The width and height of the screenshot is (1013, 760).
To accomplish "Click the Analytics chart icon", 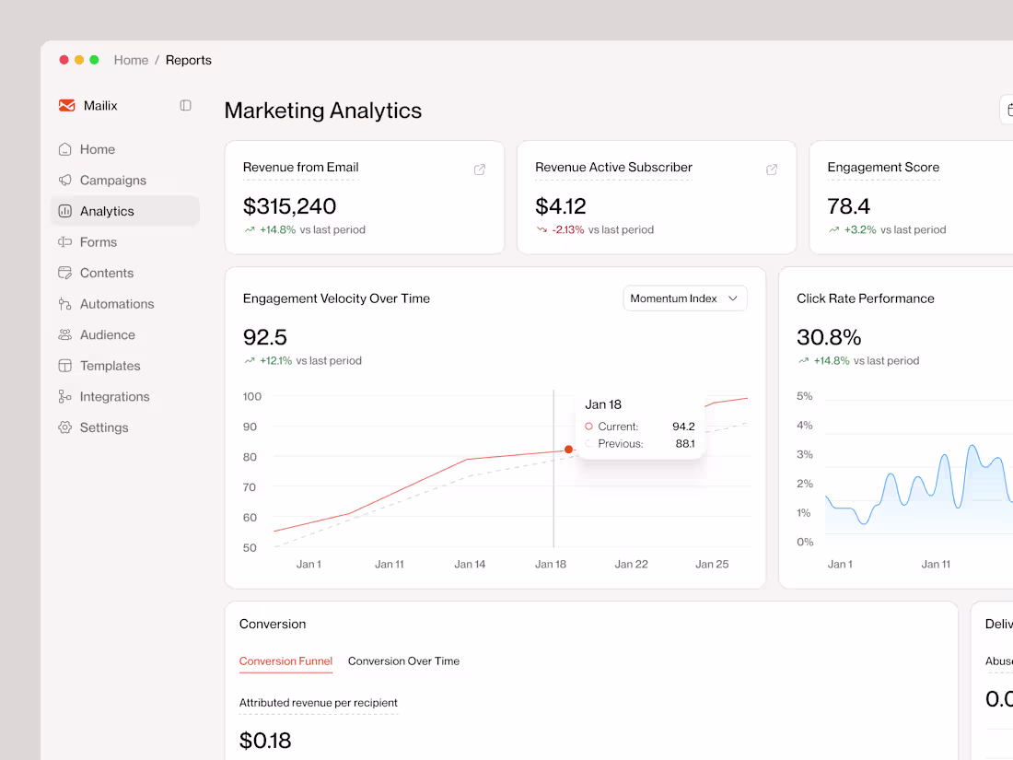I will click(x=64, y=211).
